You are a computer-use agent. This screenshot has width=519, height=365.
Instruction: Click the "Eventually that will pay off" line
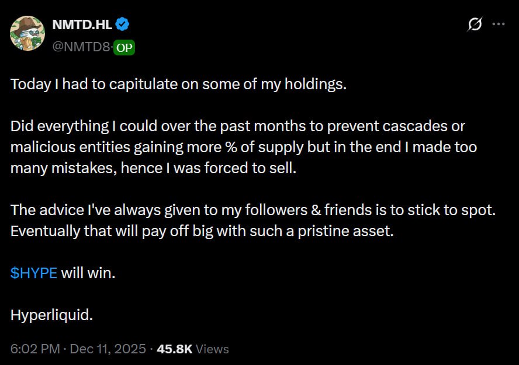(x=202, y=231)
